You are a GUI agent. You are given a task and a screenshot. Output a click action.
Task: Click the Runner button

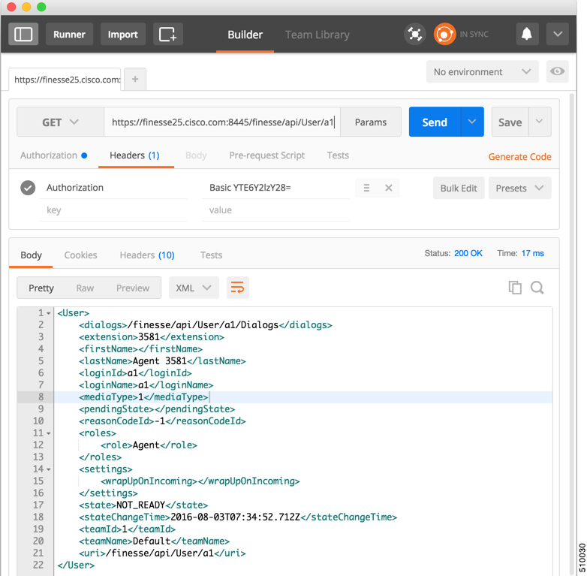[x=69, y=34]
